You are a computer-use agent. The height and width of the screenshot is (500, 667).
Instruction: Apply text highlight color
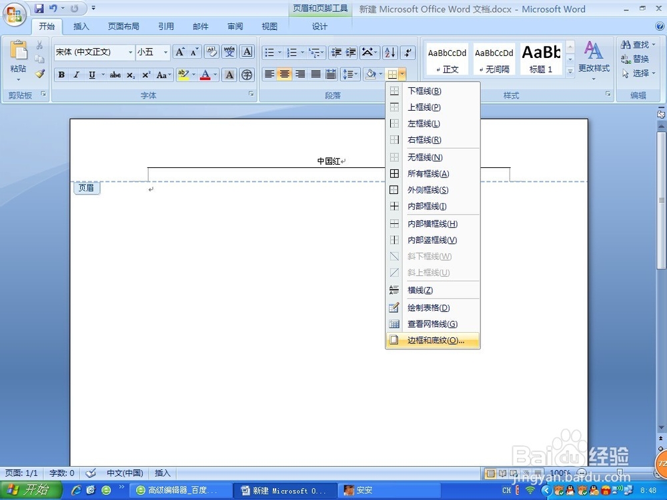[x=185, y=75]
